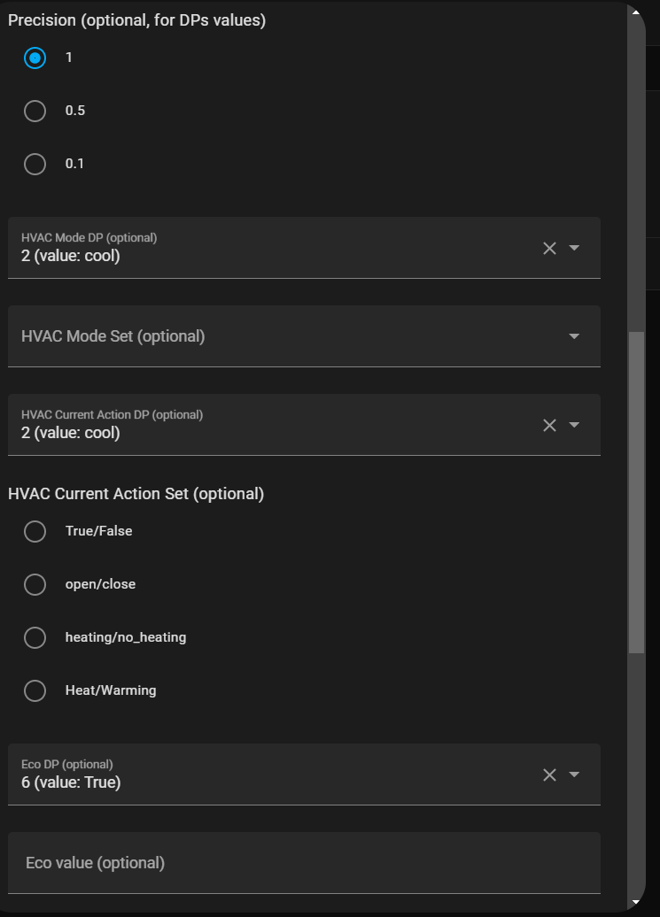Click the vertical scrollbar thumb
This screenshot has height=917, width=660.
coord(636,491)
